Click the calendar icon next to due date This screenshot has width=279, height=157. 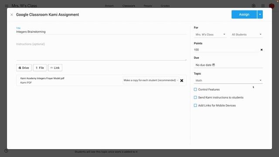(214, 65)
